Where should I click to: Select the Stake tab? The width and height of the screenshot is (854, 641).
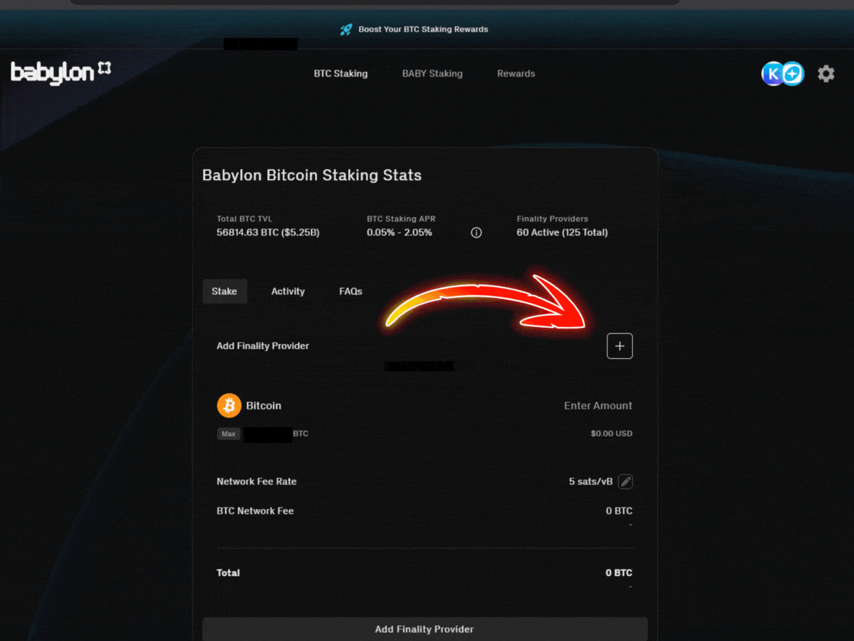[x=225, y=291]
